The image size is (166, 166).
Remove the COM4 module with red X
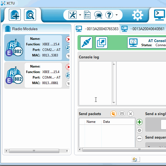tap(68, 67)
